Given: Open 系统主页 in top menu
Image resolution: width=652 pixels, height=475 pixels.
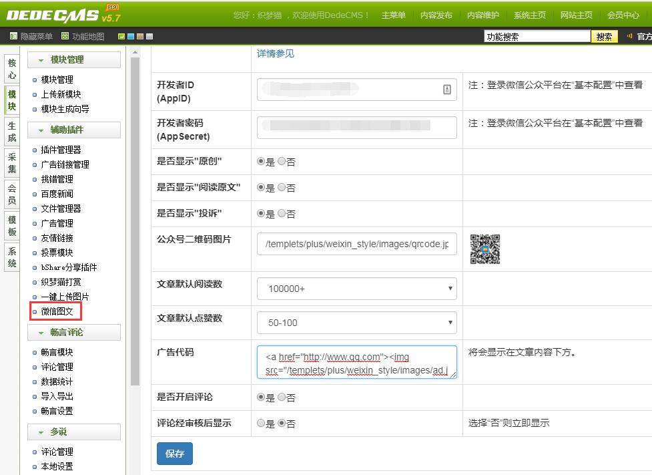Looking at the screenshot, I should point(529,15).
